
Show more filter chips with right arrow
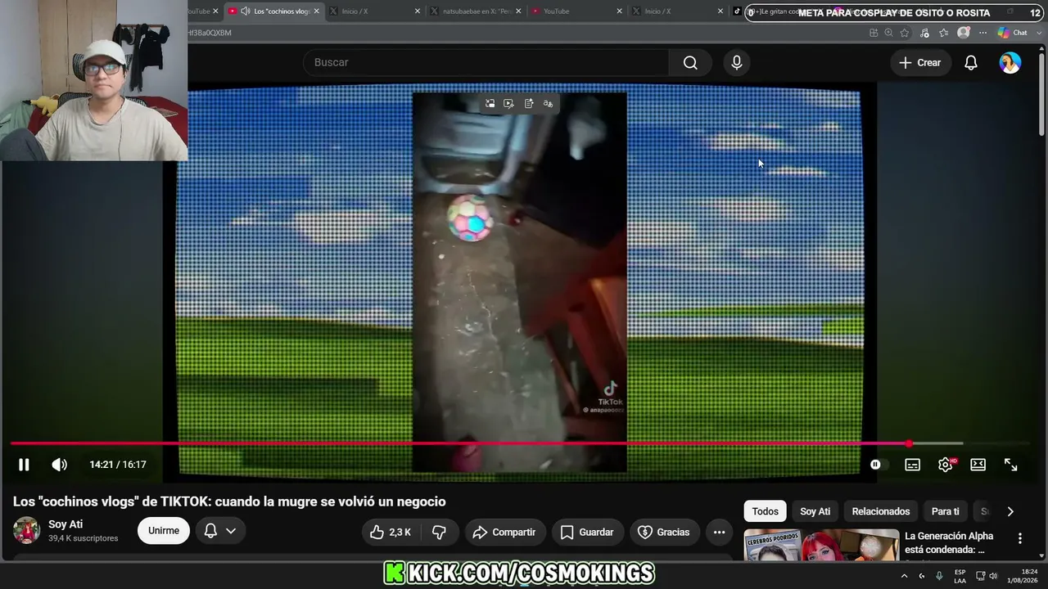tap(1010, 511)
